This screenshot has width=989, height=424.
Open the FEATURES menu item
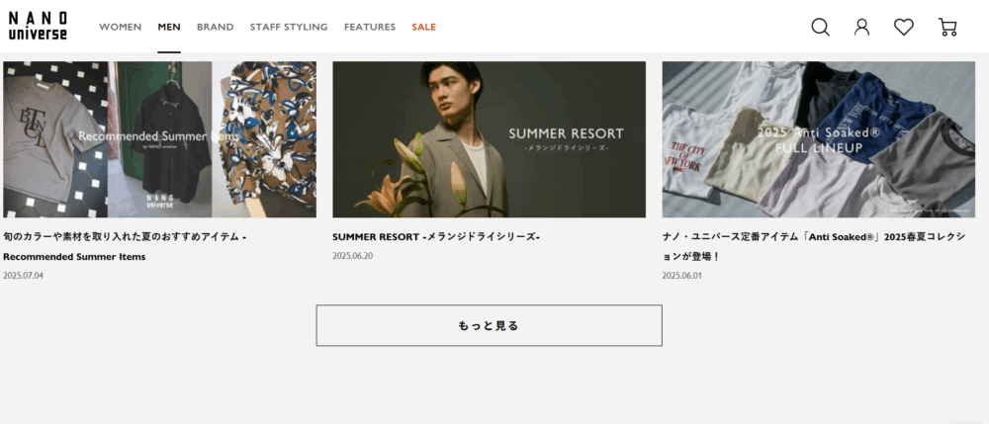coord(370,27)
